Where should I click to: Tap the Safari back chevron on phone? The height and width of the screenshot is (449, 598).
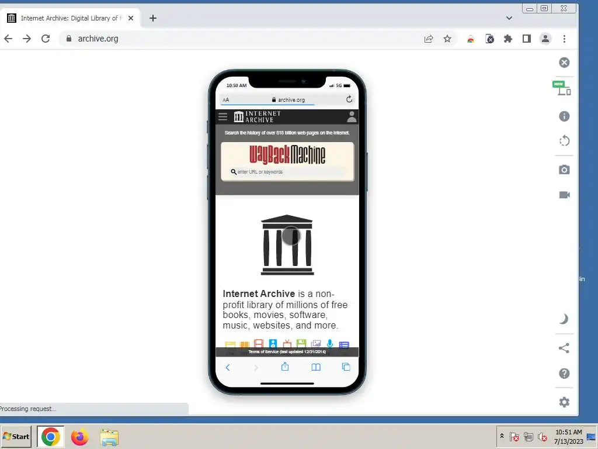click(228, 367)
